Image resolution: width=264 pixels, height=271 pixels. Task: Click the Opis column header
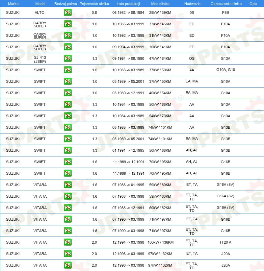[x=253, y=4]
